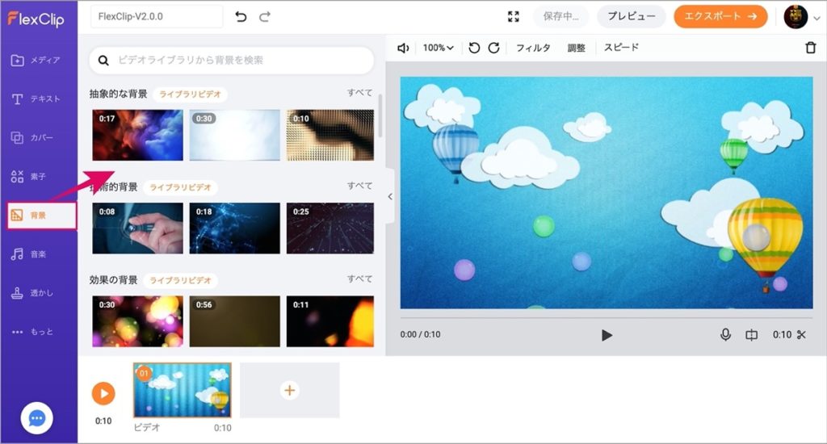Show all 効果の背景 videos via すべて
827x444 pixels.
coord(359,279)
